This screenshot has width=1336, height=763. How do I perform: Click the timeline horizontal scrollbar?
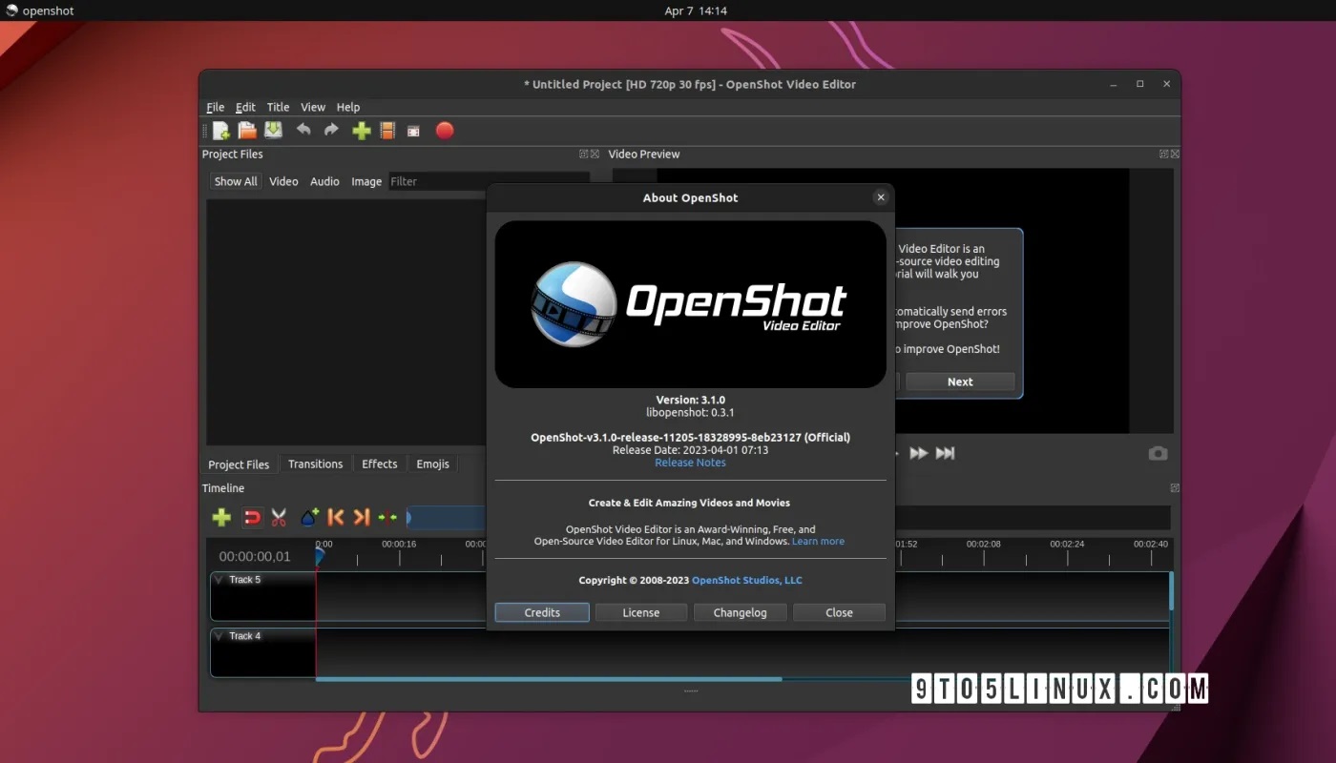549,679
